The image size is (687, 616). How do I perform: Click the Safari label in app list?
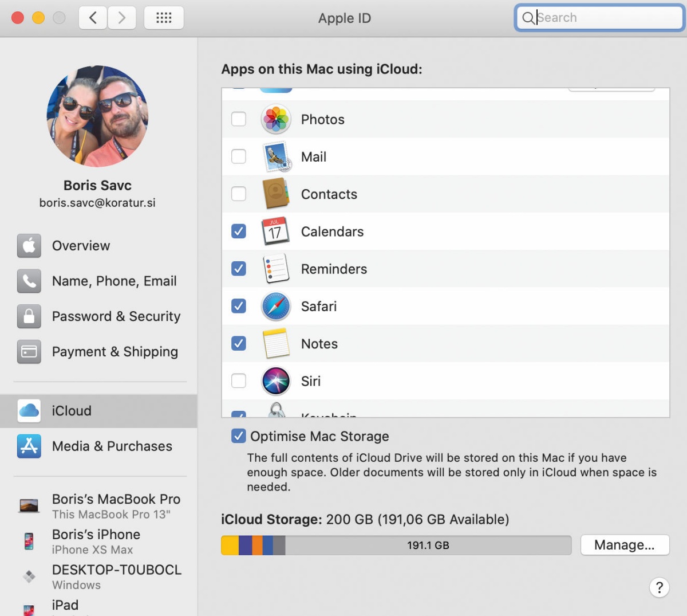point(319,306)
